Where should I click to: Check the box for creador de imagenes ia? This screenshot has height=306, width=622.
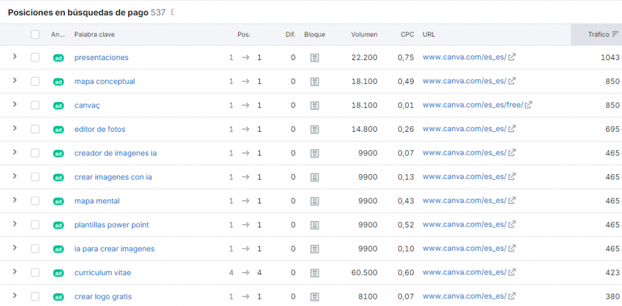[35, 153]
